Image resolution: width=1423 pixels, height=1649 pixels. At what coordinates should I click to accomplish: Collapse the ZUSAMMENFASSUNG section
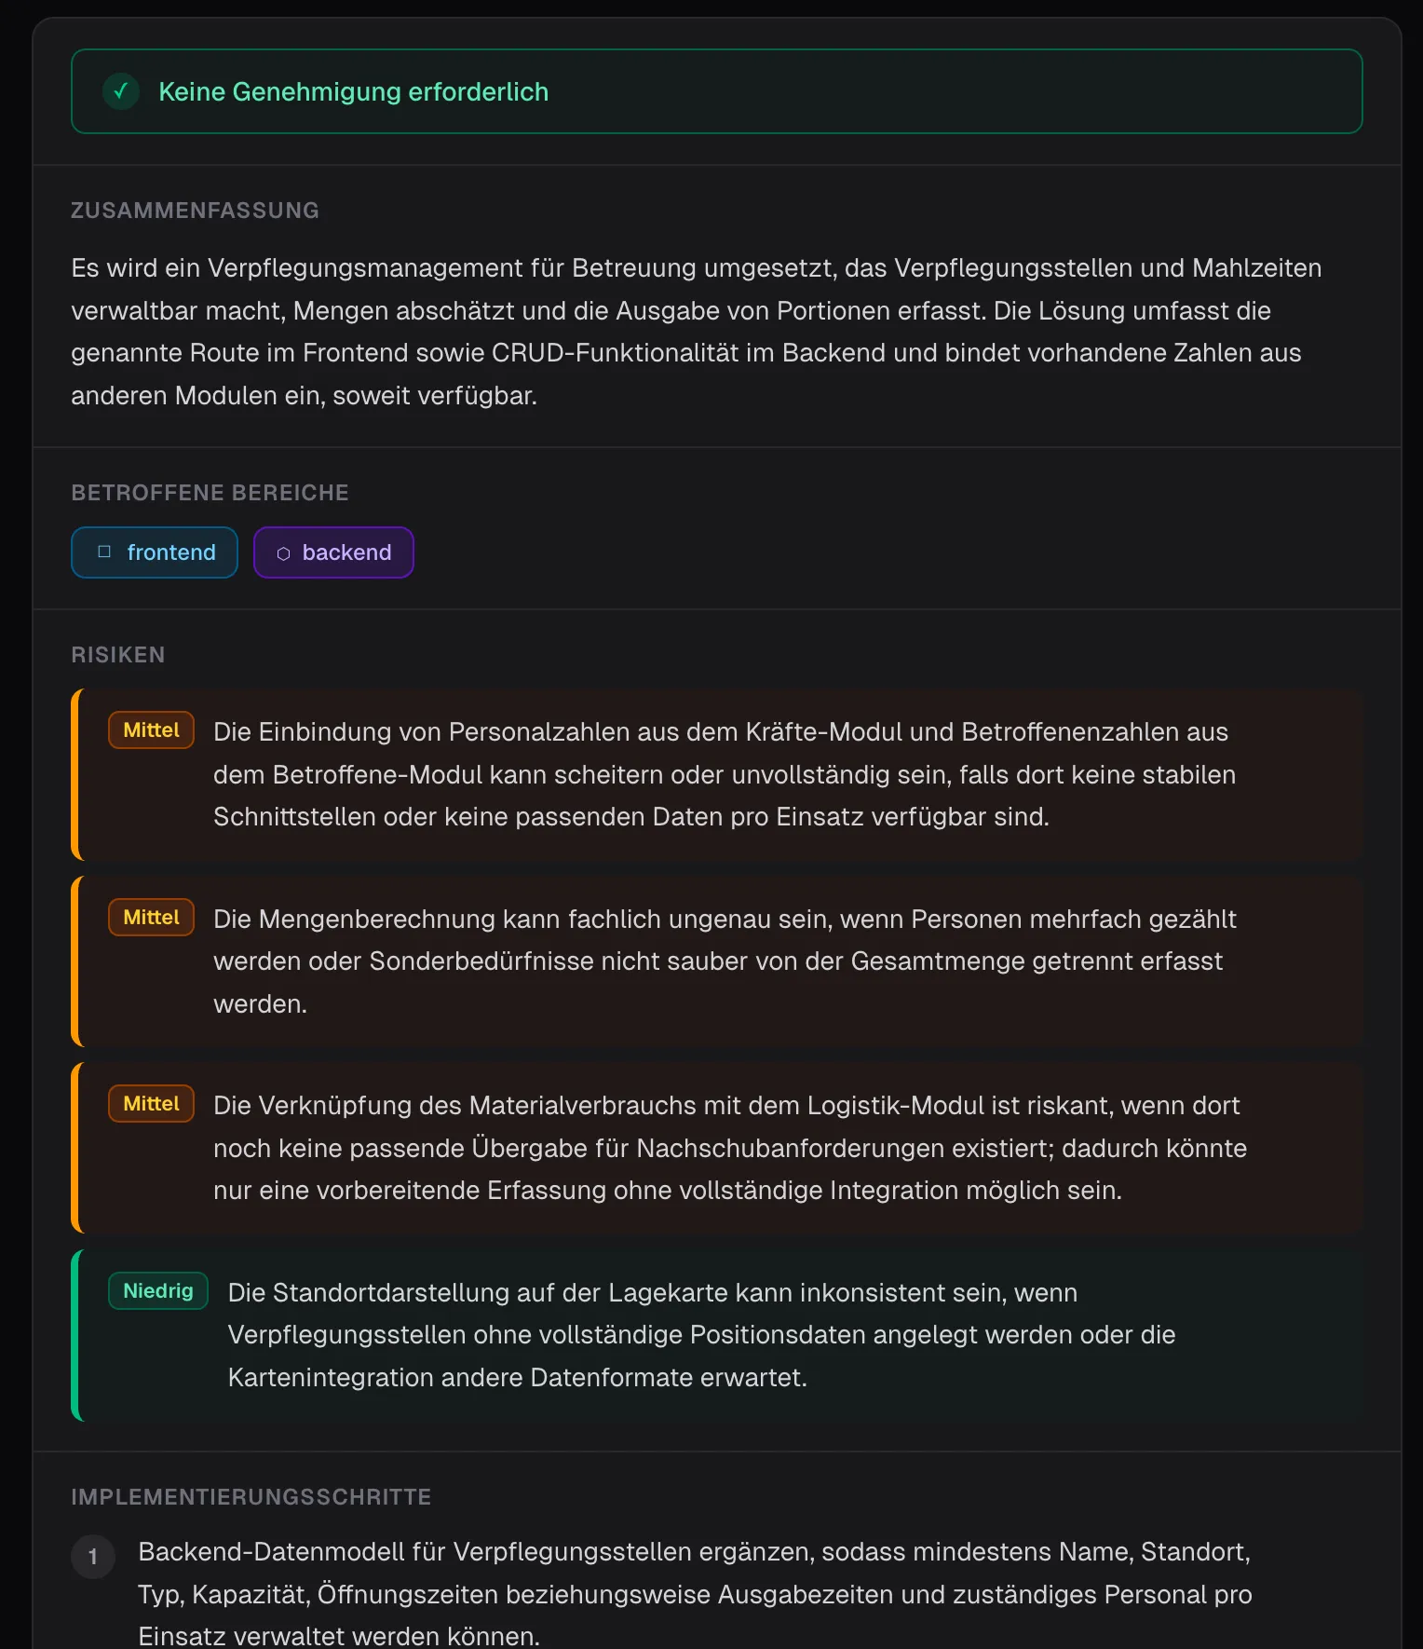pos(195,211)
